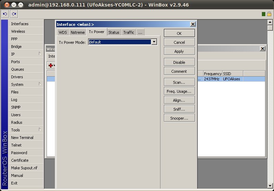Click the Frequency column header
Viewport: 274px width, 191px height.
pos(213,74)
